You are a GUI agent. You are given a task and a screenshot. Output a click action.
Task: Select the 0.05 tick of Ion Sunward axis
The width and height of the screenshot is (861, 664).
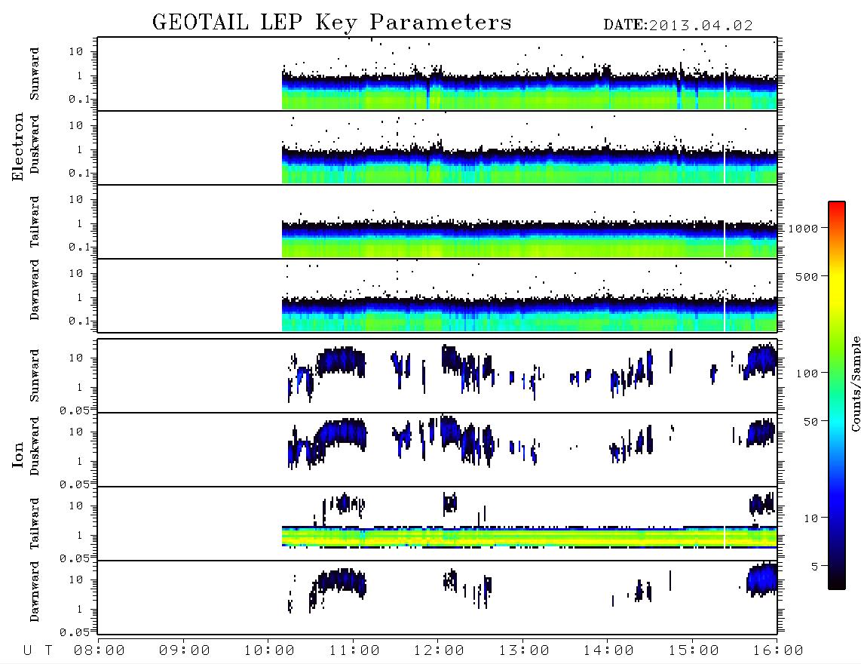click(x=75, y=410)
